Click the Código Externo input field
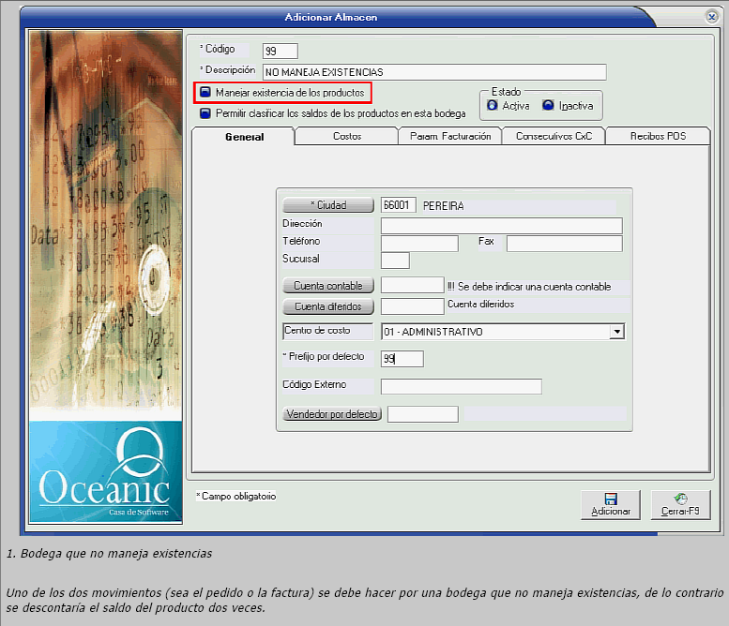The height and width of the screenshot is (626, 729). [x=461, y=386]
